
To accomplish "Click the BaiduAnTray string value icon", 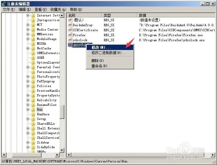I will [x=70, y=25].
